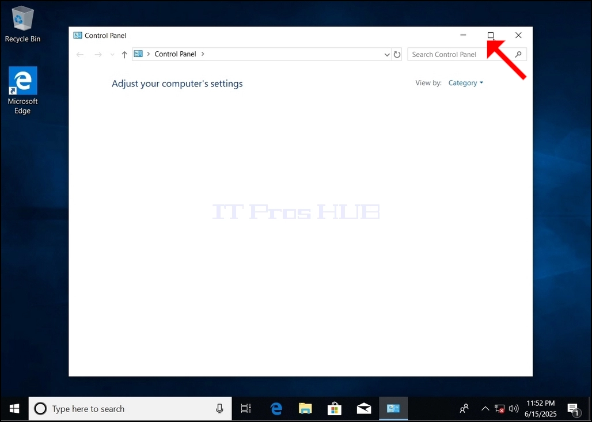The width and height of the screenshot is (592, 422).
Task: Open the View by Category dropdown
Action: (x=465, y=83)
